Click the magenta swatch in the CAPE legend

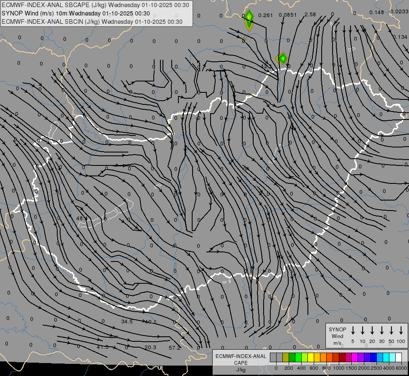click(x=355, y=357)
